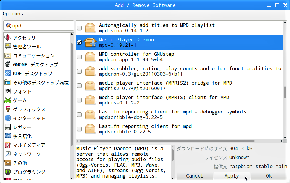290x183 pixels.
Task: Select the フォント category icon
Action: coord(8,91)
